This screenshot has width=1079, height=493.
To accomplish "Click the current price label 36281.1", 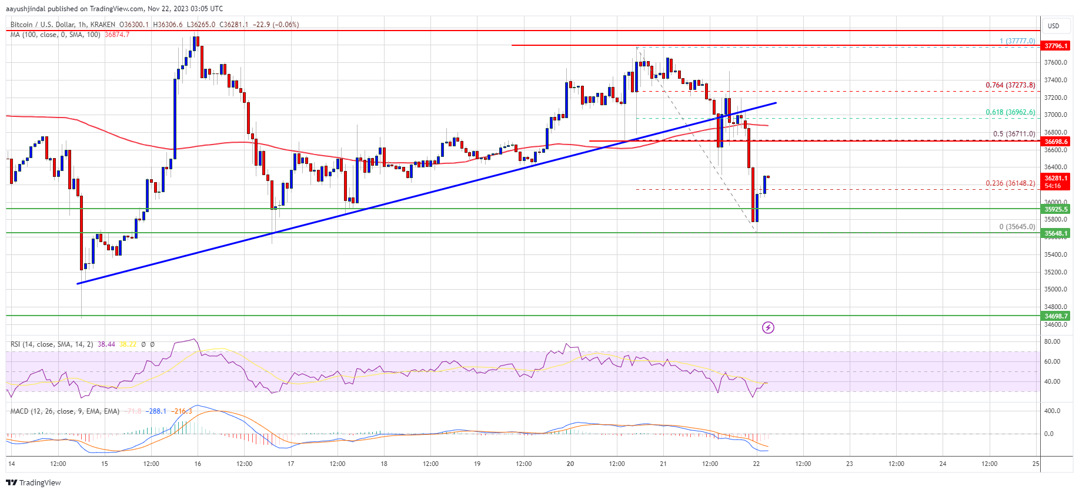I will (x=1055, y=178).
